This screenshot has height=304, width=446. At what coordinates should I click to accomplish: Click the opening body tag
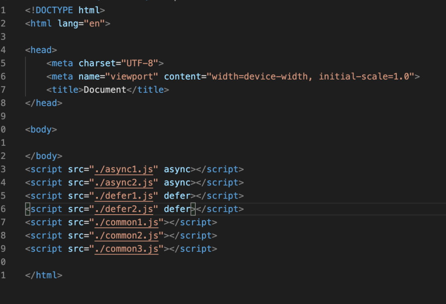[41, 129]
